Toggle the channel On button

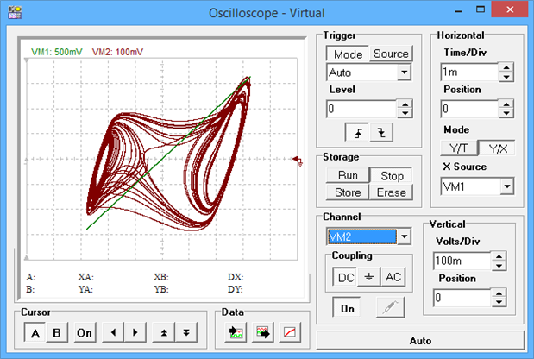(347, 308)
